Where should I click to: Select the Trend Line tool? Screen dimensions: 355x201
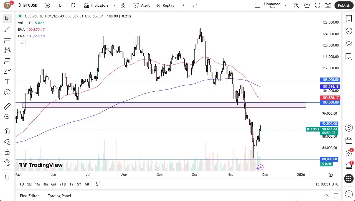tap(7, 29)
